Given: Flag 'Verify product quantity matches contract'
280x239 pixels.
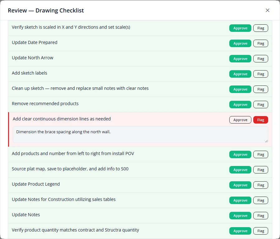Looking at the screenshot, I should tap(260, 231).
